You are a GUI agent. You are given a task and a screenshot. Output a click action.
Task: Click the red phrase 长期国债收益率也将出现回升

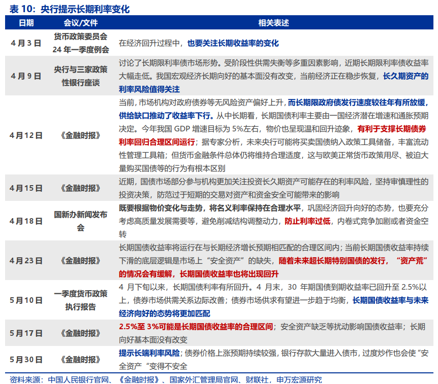(x=229, y=274)
